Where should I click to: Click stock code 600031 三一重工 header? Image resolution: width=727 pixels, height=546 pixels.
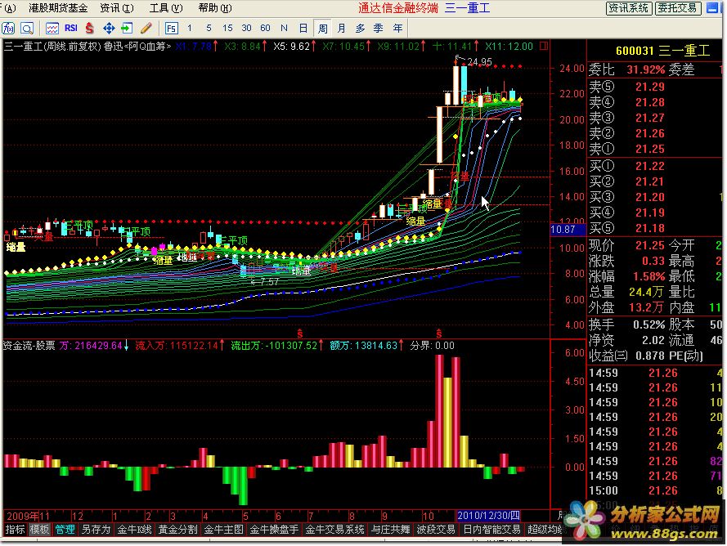tap(663, 51)
